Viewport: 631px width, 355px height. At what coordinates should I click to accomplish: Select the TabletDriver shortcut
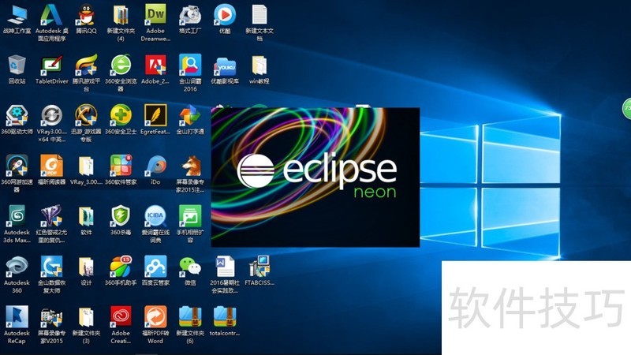tap(51, 65)
